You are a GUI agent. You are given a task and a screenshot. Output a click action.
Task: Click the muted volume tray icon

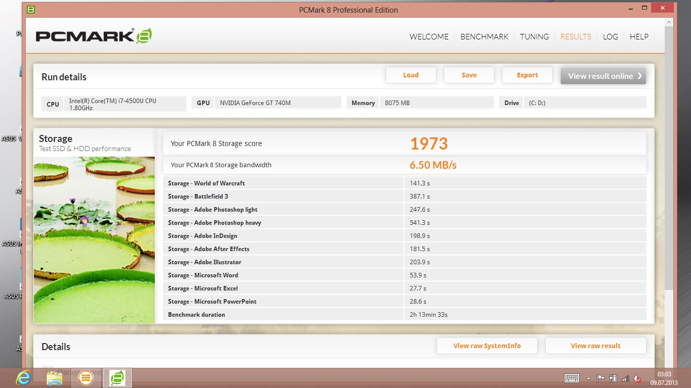pos(637,378)
